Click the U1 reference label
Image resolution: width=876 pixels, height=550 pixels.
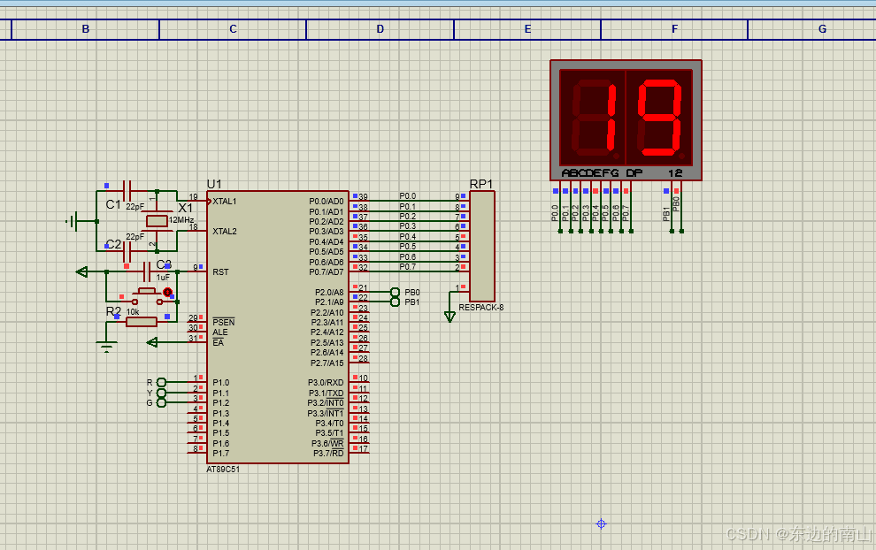tap(214, 184)
